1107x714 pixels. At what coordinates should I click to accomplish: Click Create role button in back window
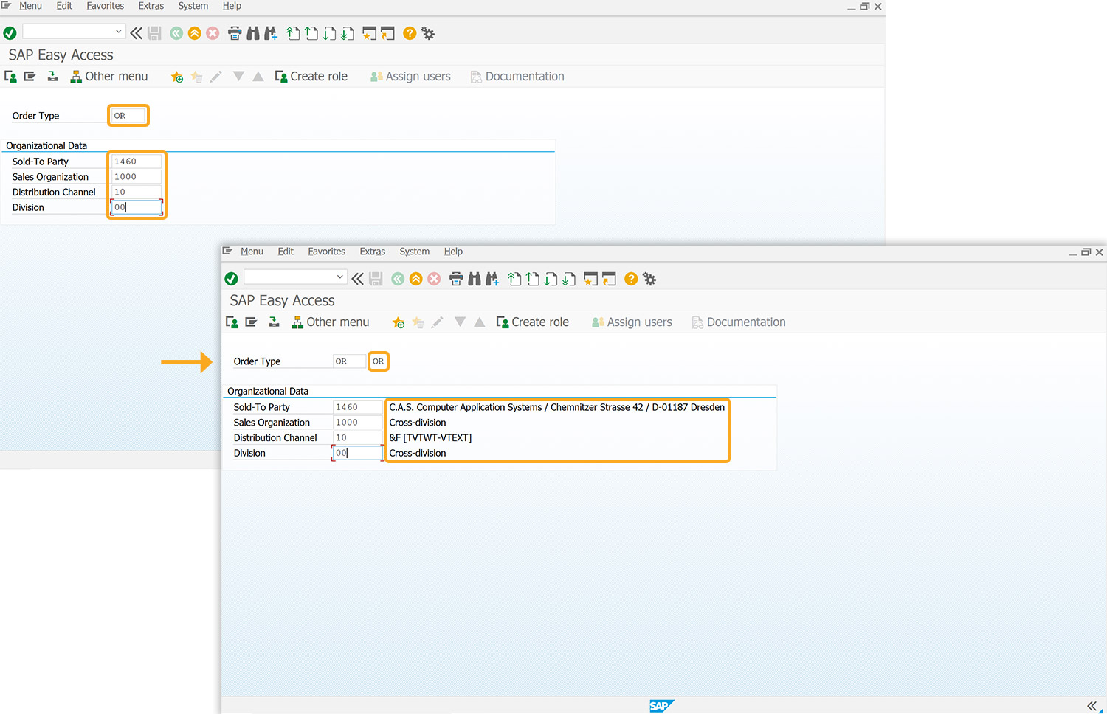(x=311, y=77)
